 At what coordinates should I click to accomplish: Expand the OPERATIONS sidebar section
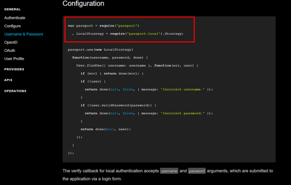[15, 91]
